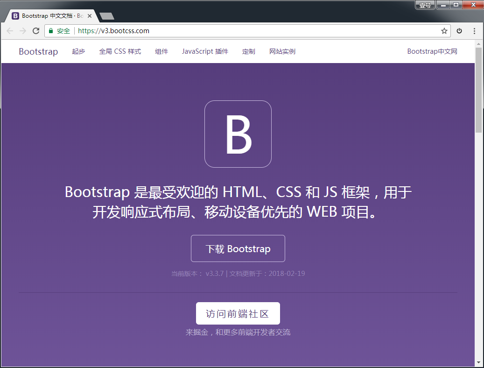484x368 pixels.
Task: Click the forward navigation arrow
Action: coord(22,30)
